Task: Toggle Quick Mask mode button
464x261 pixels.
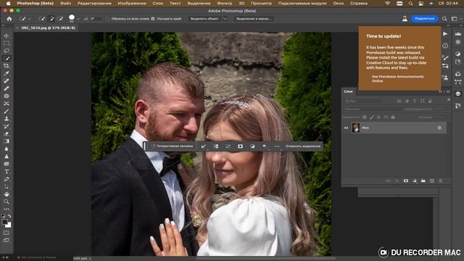Action: (7, 233)
